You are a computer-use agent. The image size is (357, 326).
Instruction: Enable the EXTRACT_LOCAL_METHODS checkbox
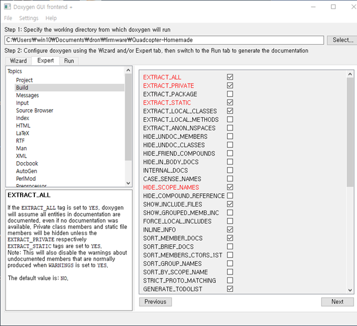coord(230,120)
